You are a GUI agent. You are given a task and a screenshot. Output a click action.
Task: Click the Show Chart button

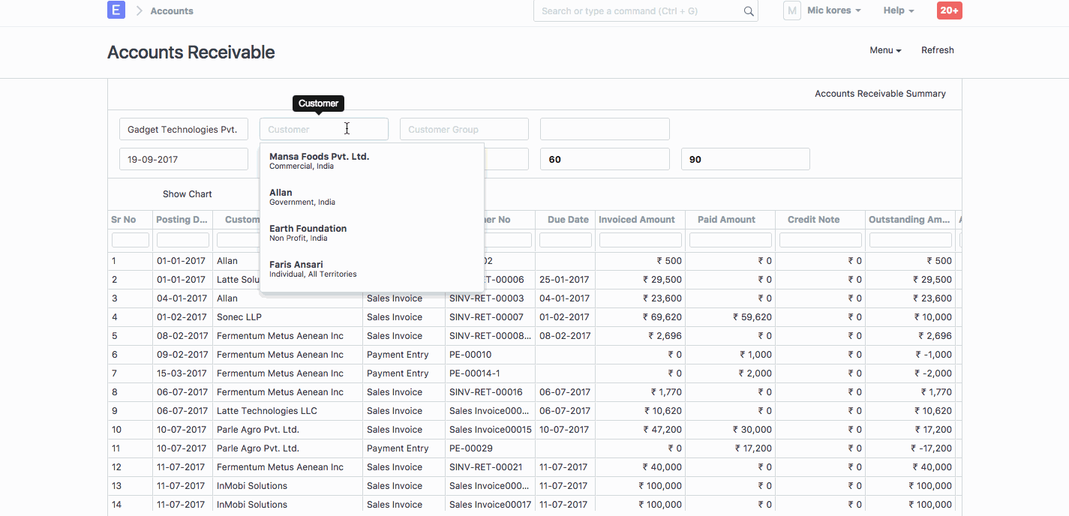coord(188,194)
